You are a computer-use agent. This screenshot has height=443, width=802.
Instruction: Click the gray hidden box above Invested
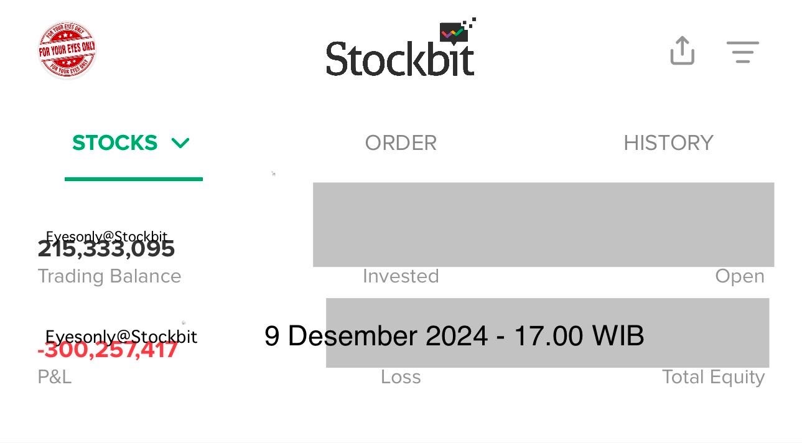point(543,225)
